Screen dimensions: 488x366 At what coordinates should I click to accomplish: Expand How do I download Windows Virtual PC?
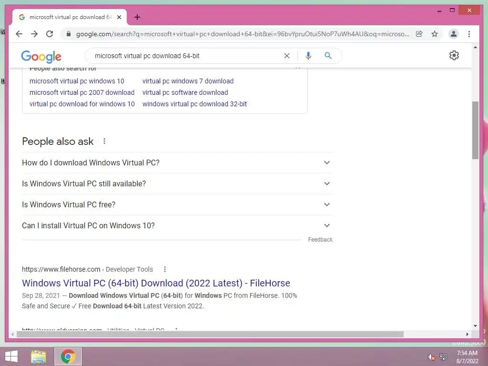[177, 163]
